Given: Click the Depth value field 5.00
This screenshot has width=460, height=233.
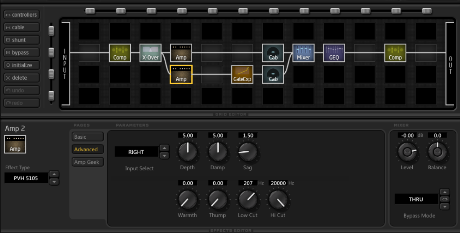Looking at the screenshot, I should (x=188, y=136).
